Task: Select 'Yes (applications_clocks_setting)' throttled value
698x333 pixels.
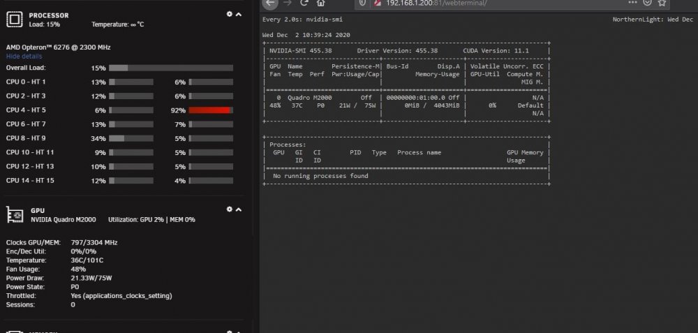Action: [x=121, y=296]
